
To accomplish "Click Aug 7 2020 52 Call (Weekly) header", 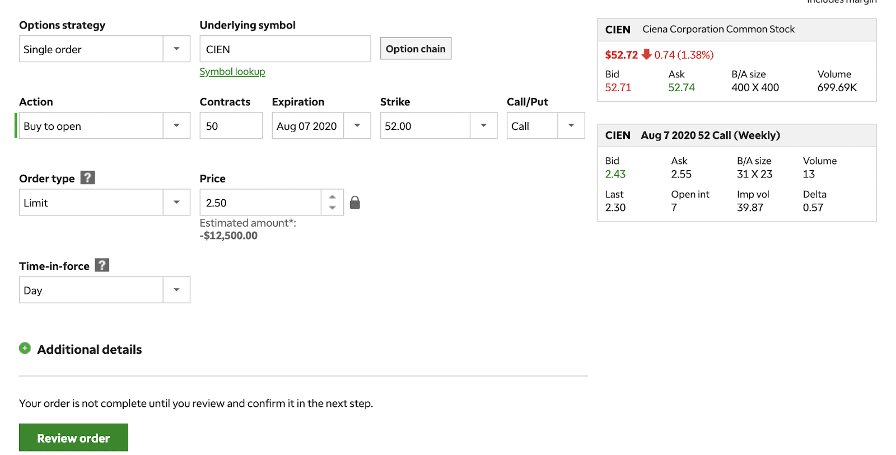I will point(711,135).
